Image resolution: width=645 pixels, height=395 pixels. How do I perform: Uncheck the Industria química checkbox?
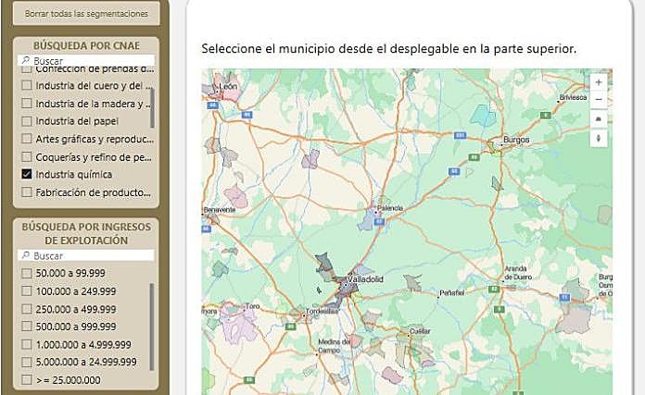pos(27,174)
